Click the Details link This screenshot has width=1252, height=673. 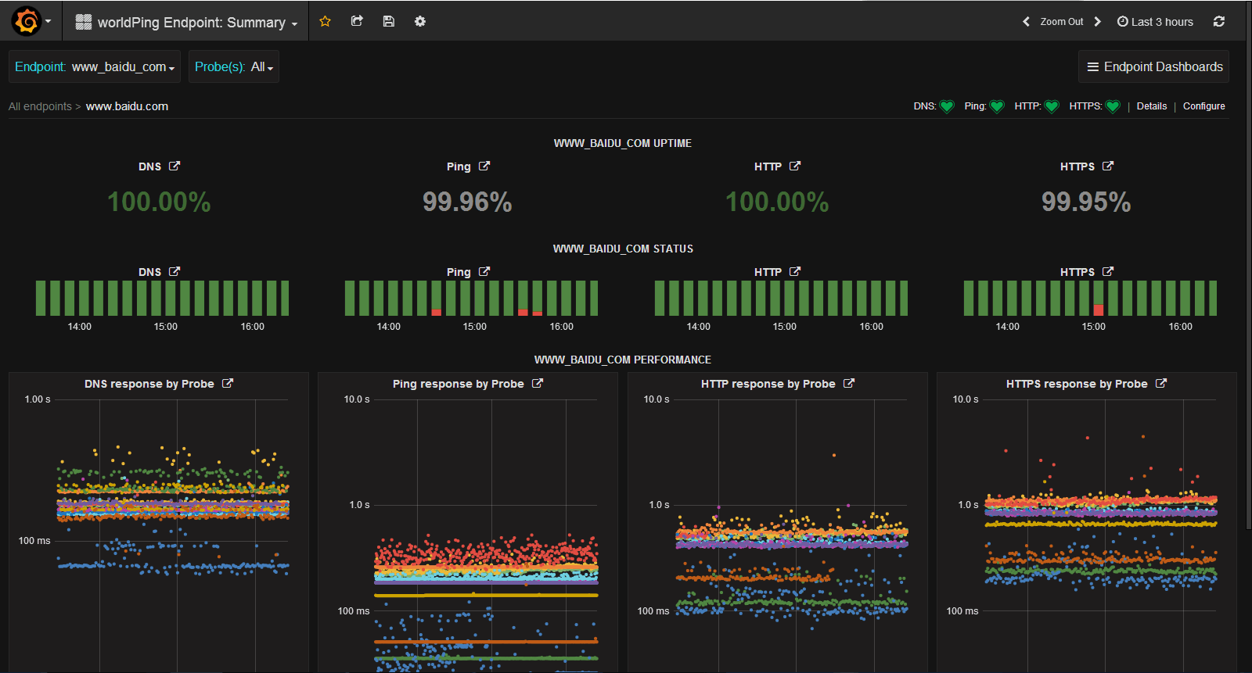click(x=1151, y=106)
